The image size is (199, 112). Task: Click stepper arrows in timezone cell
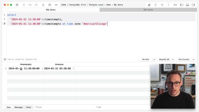74,69
